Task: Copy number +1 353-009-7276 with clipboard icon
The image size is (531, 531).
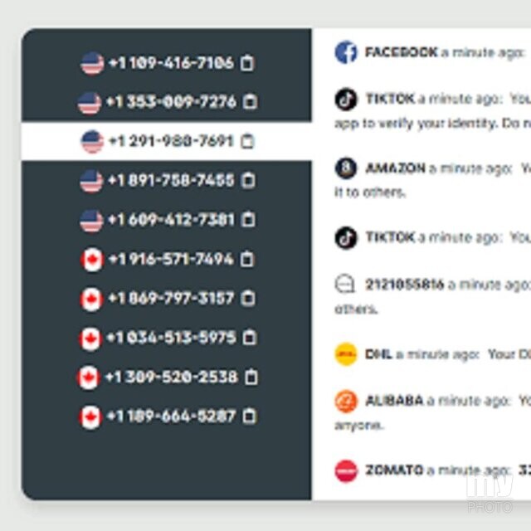Action: pos(251,101)
